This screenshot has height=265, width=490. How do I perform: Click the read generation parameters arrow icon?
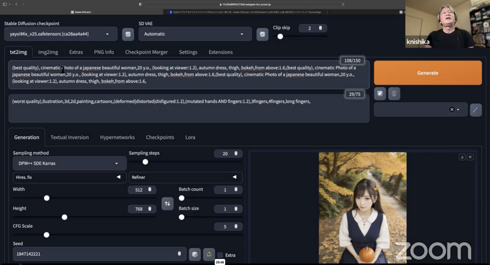point(380,94)
